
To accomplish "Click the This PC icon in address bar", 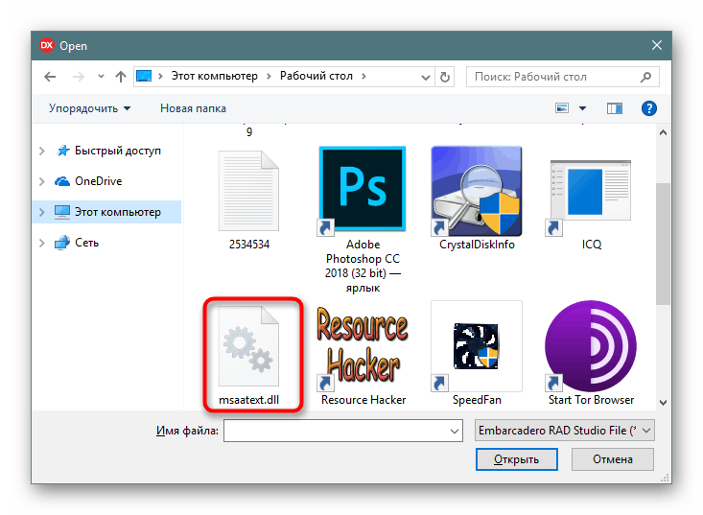I will click(144, 76).
